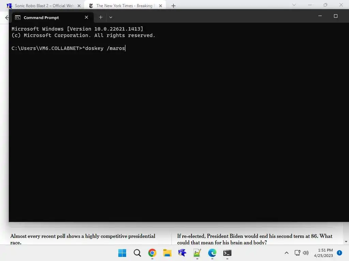Expand the terminal profile dropdown chevron
Viewport: 349px width, 261px height.
(111, 17)
